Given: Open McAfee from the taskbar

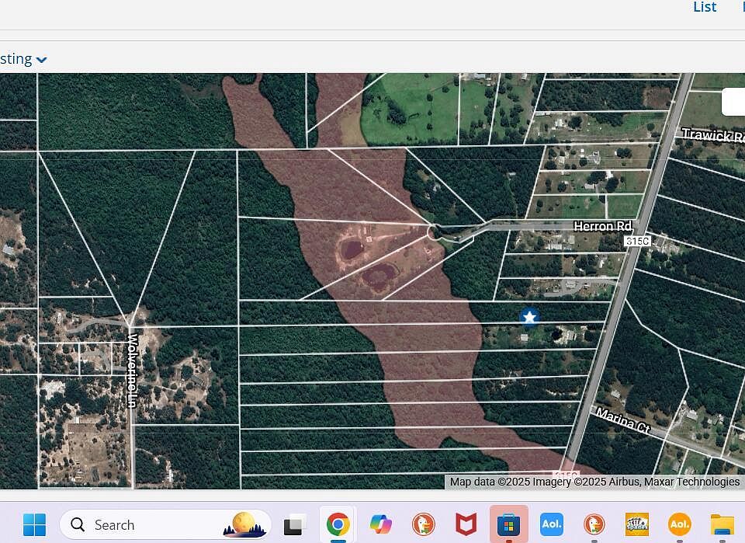Looking at the screenshot, I should (466, 525).
